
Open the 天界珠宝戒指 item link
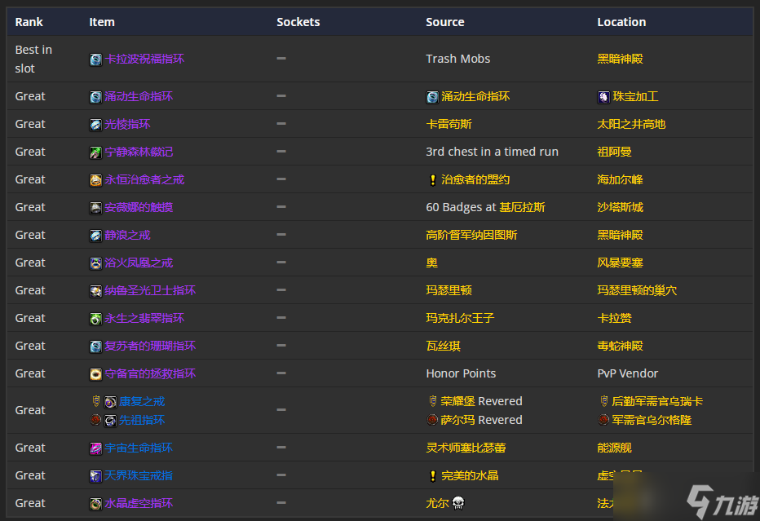coord(139,476)
